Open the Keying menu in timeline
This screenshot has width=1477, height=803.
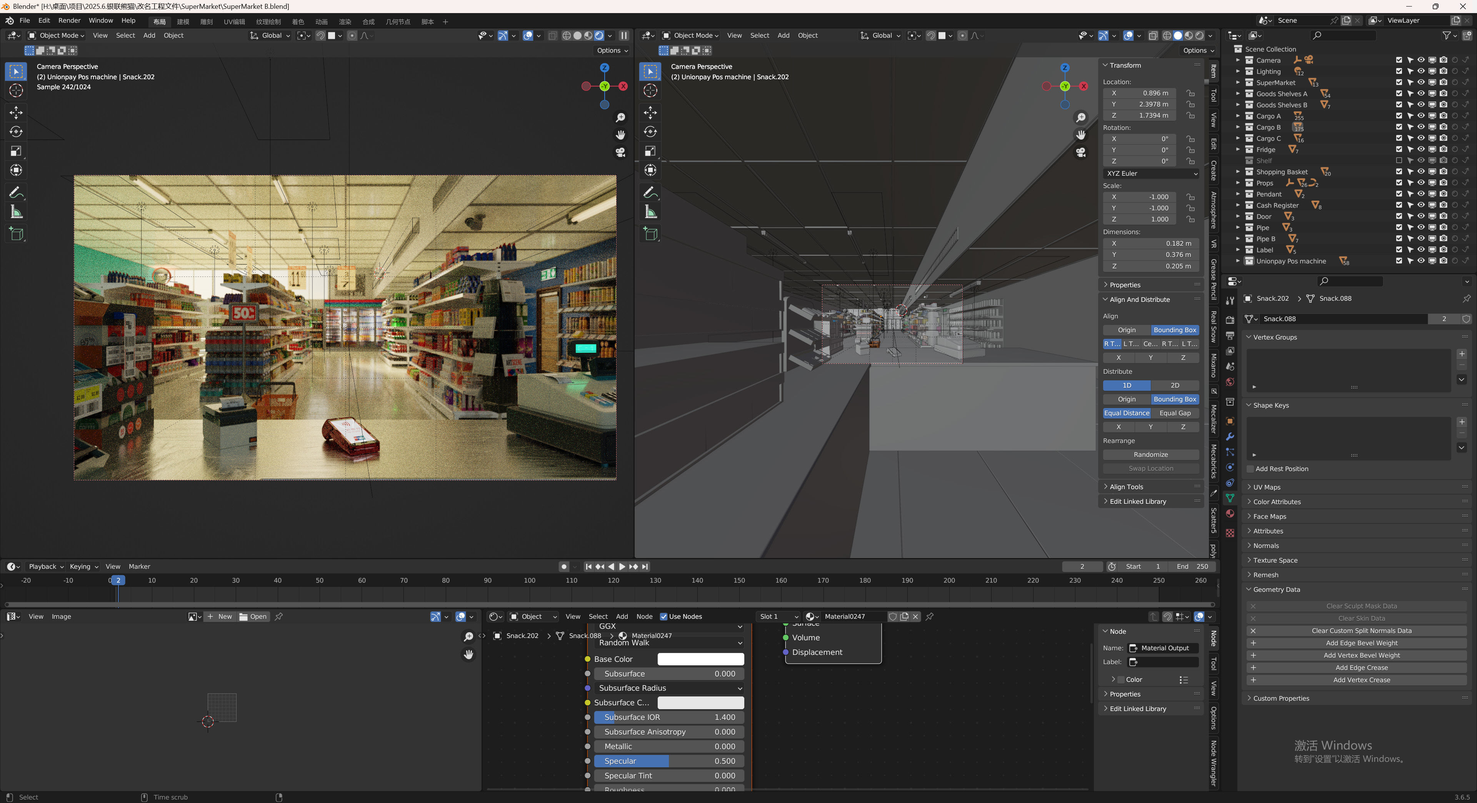click(84, 567)
